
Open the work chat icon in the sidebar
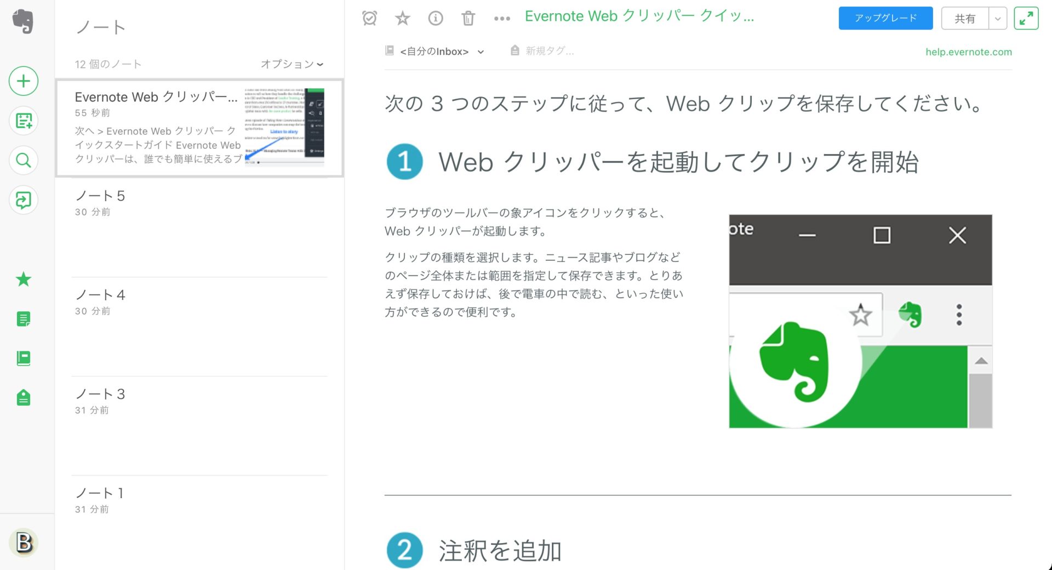pyautogui.click(x=24, y=200)
